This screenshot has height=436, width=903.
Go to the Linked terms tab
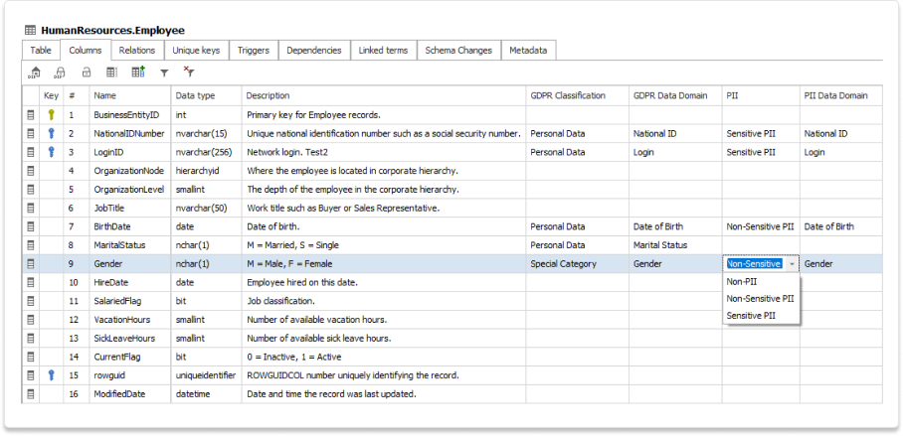click(x=382, y=50)
